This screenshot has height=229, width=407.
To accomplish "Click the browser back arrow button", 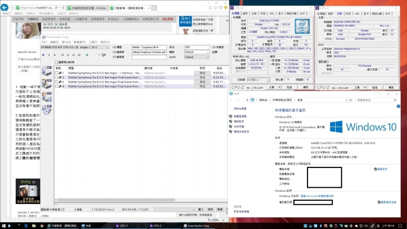I will pos(5,7).
